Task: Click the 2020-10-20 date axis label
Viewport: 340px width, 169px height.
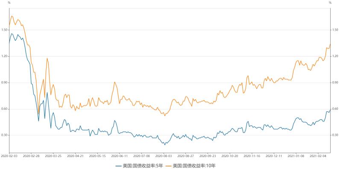Action: click(x=230, y=156)
